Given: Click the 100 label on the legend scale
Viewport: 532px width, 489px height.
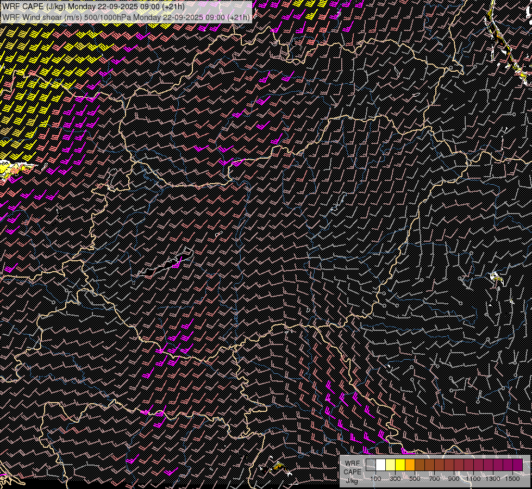Looking at the screenshot, I should [x=375, y=479].
